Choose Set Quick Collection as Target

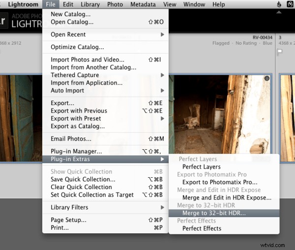pyautogui.click(x=105, y=194)
